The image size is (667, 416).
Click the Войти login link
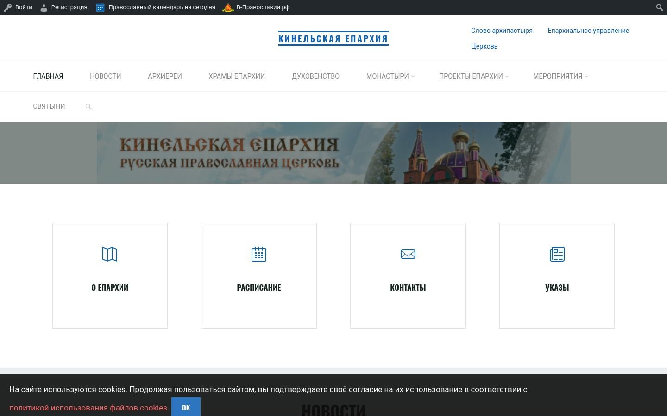click(x=24, y=7)
